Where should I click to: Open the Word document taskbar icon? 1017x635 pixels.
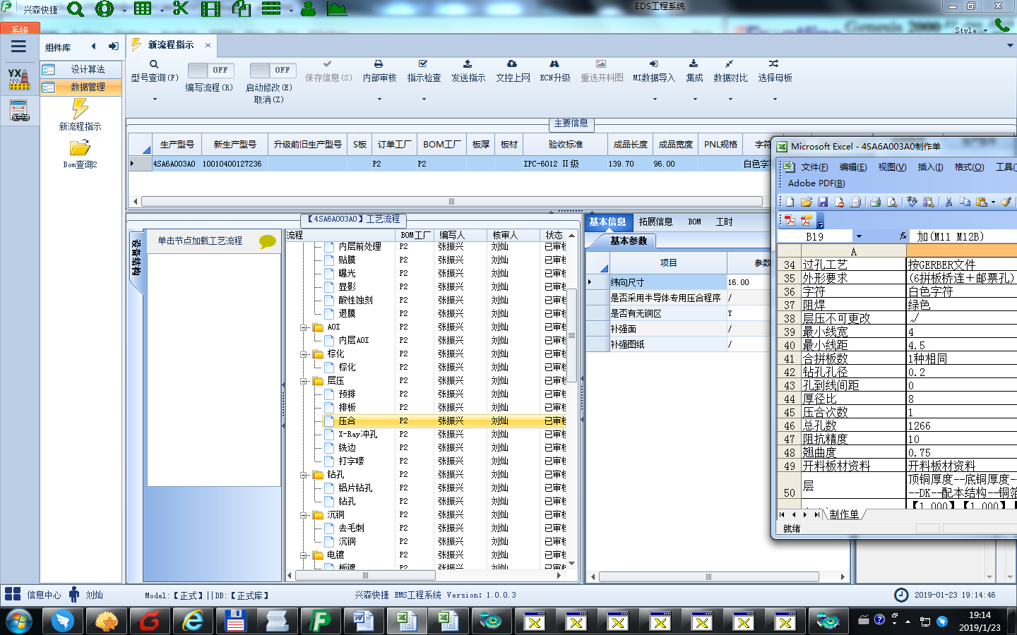[x=363, y=621]
